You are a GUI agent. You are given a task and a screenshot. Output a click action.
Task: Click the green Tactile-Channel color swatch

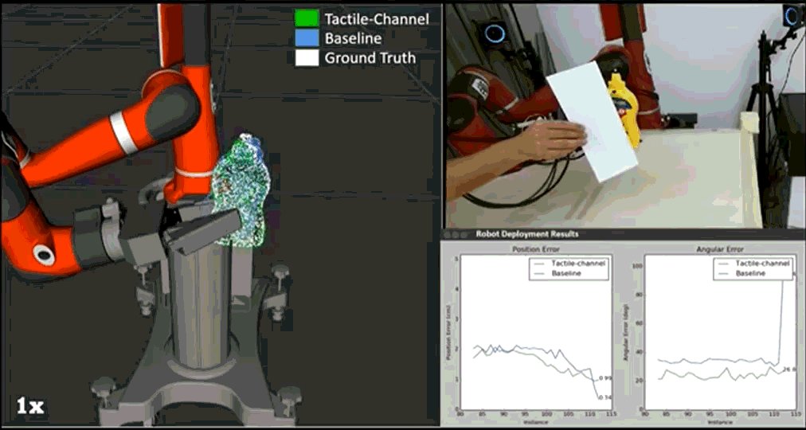(306, 19)
